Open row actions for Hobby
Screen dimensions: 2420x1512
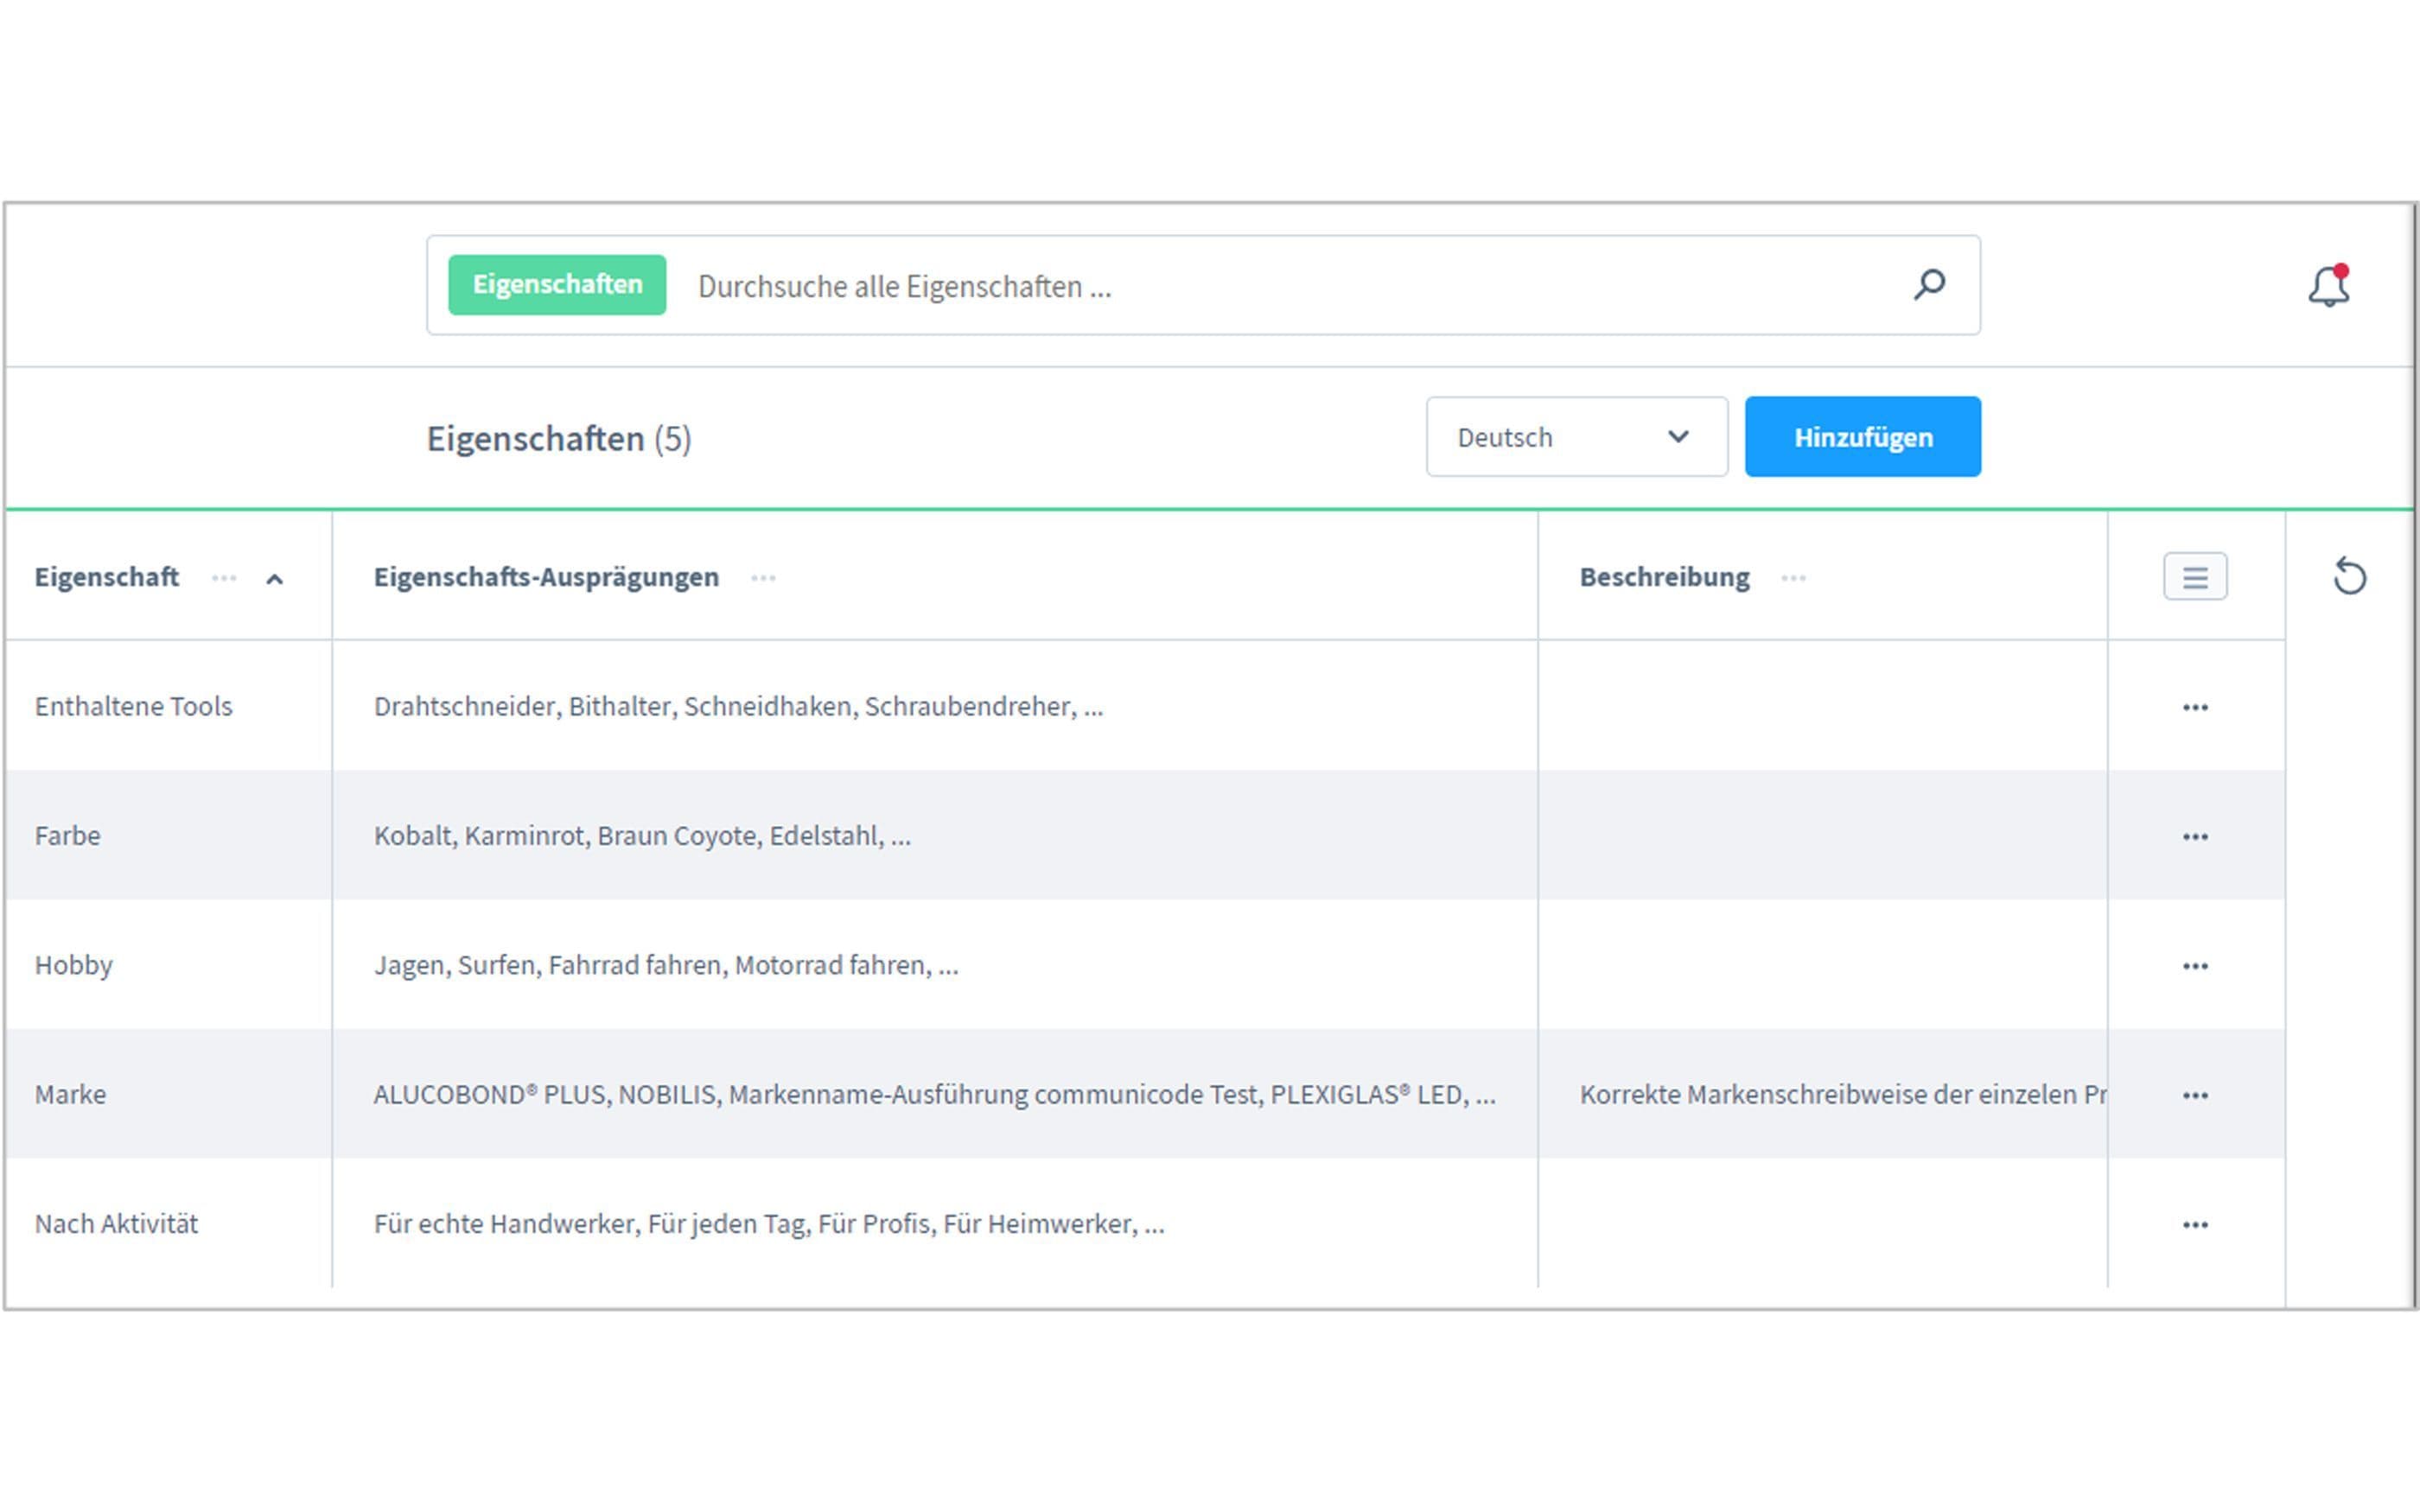(x=2196, y=965)
